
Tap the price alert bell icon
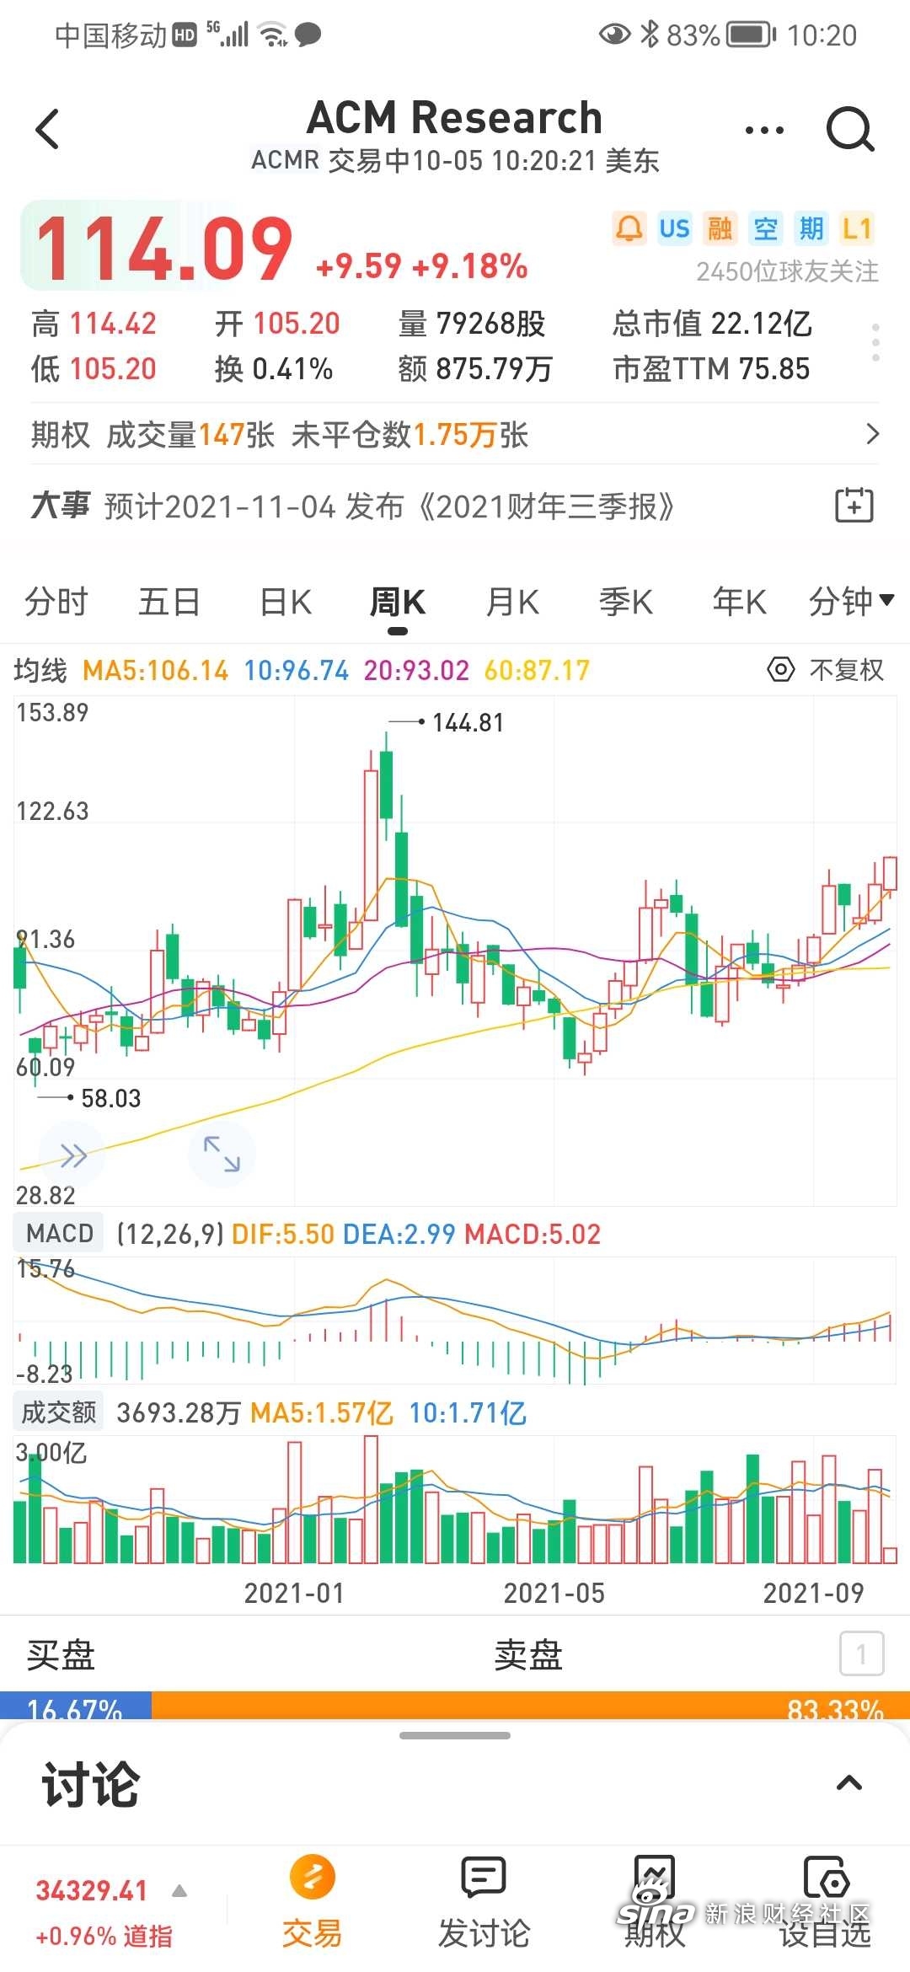(x=629, y=228)
